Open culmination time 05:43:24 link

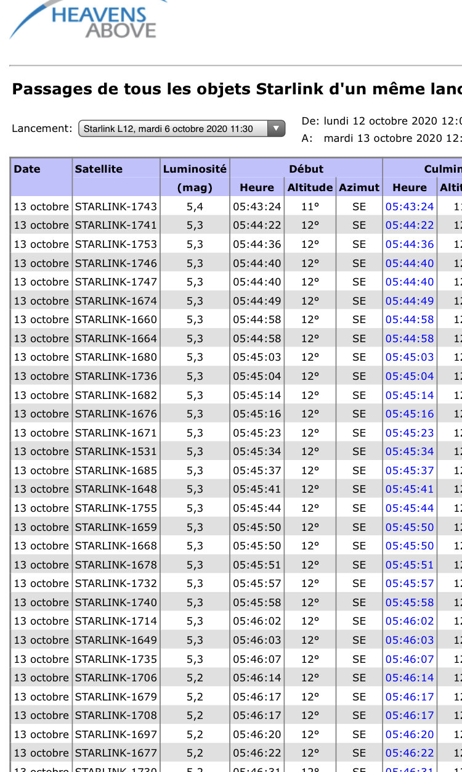click(x=410, y=207)
